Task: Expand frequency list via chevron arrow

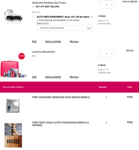Action: (x=89, y=28)
